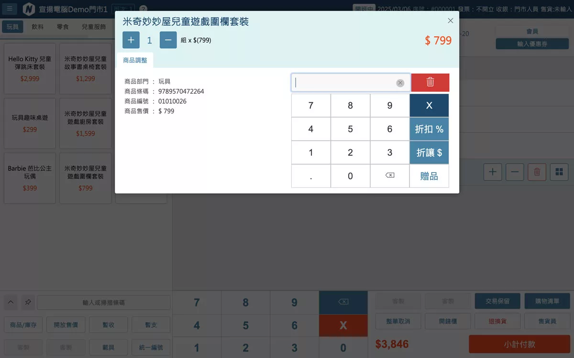This screenshot has height=358, width=574.
Task: Tap the decimal point key in the dialog keypad
Action: [311, 176]
